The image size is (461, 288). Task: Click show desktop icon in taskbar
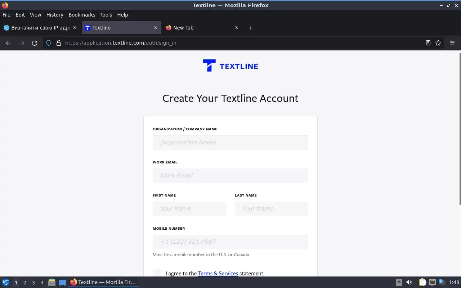click(62, 282)
